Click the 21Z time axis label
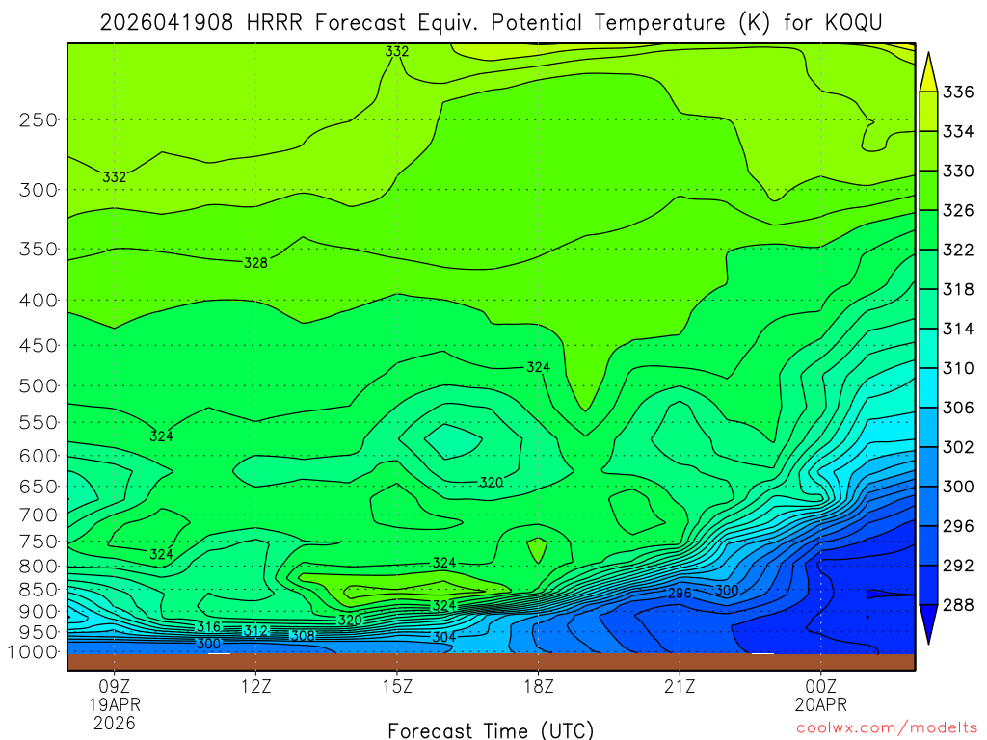 point(680,686)
